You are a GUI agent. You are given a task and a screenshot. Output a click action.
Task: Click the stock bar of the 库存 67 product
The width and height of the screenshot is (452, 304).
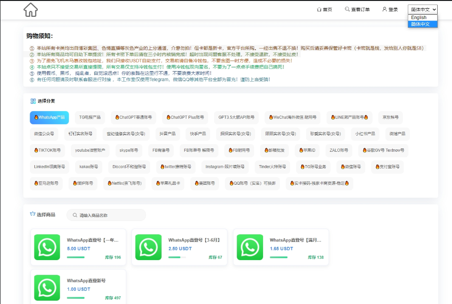point(177,257)
